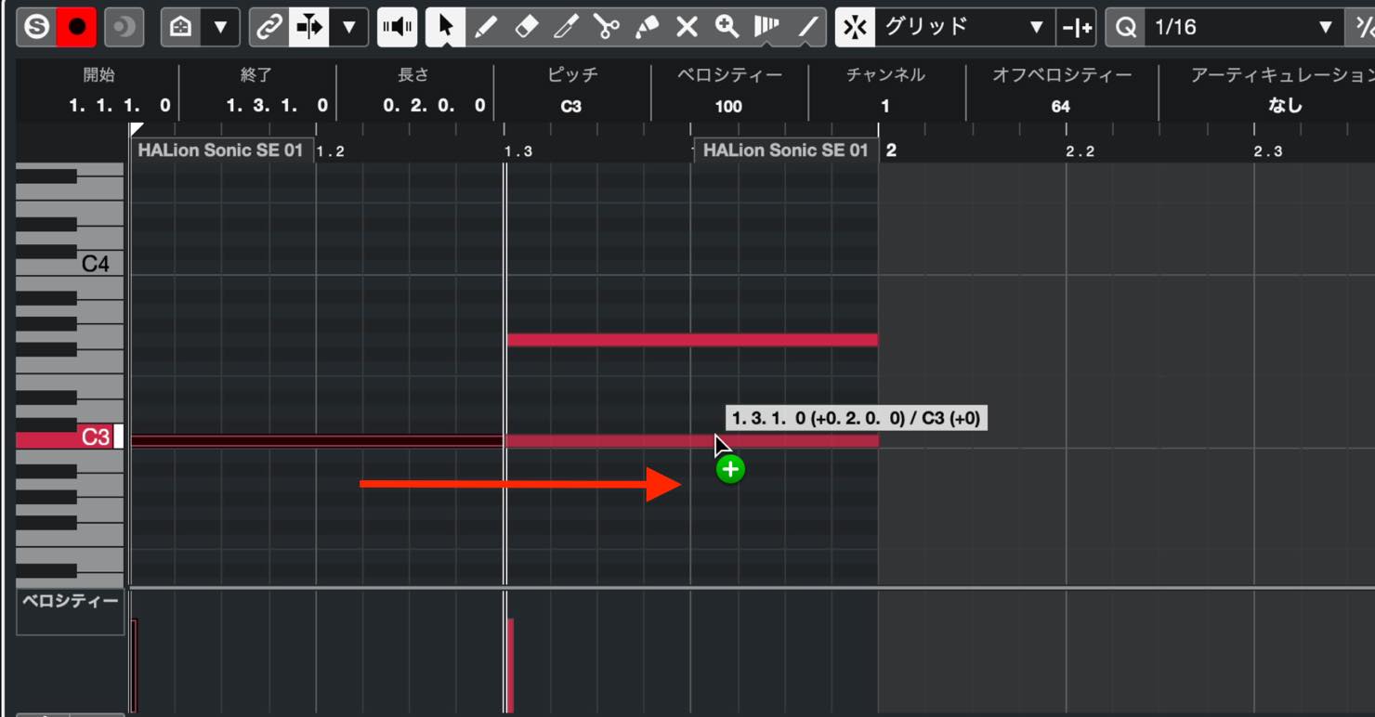Select first HALion Sonic SE 01 part label
The width and height of the screenshot is (1375, 717).
coord(220,150)
